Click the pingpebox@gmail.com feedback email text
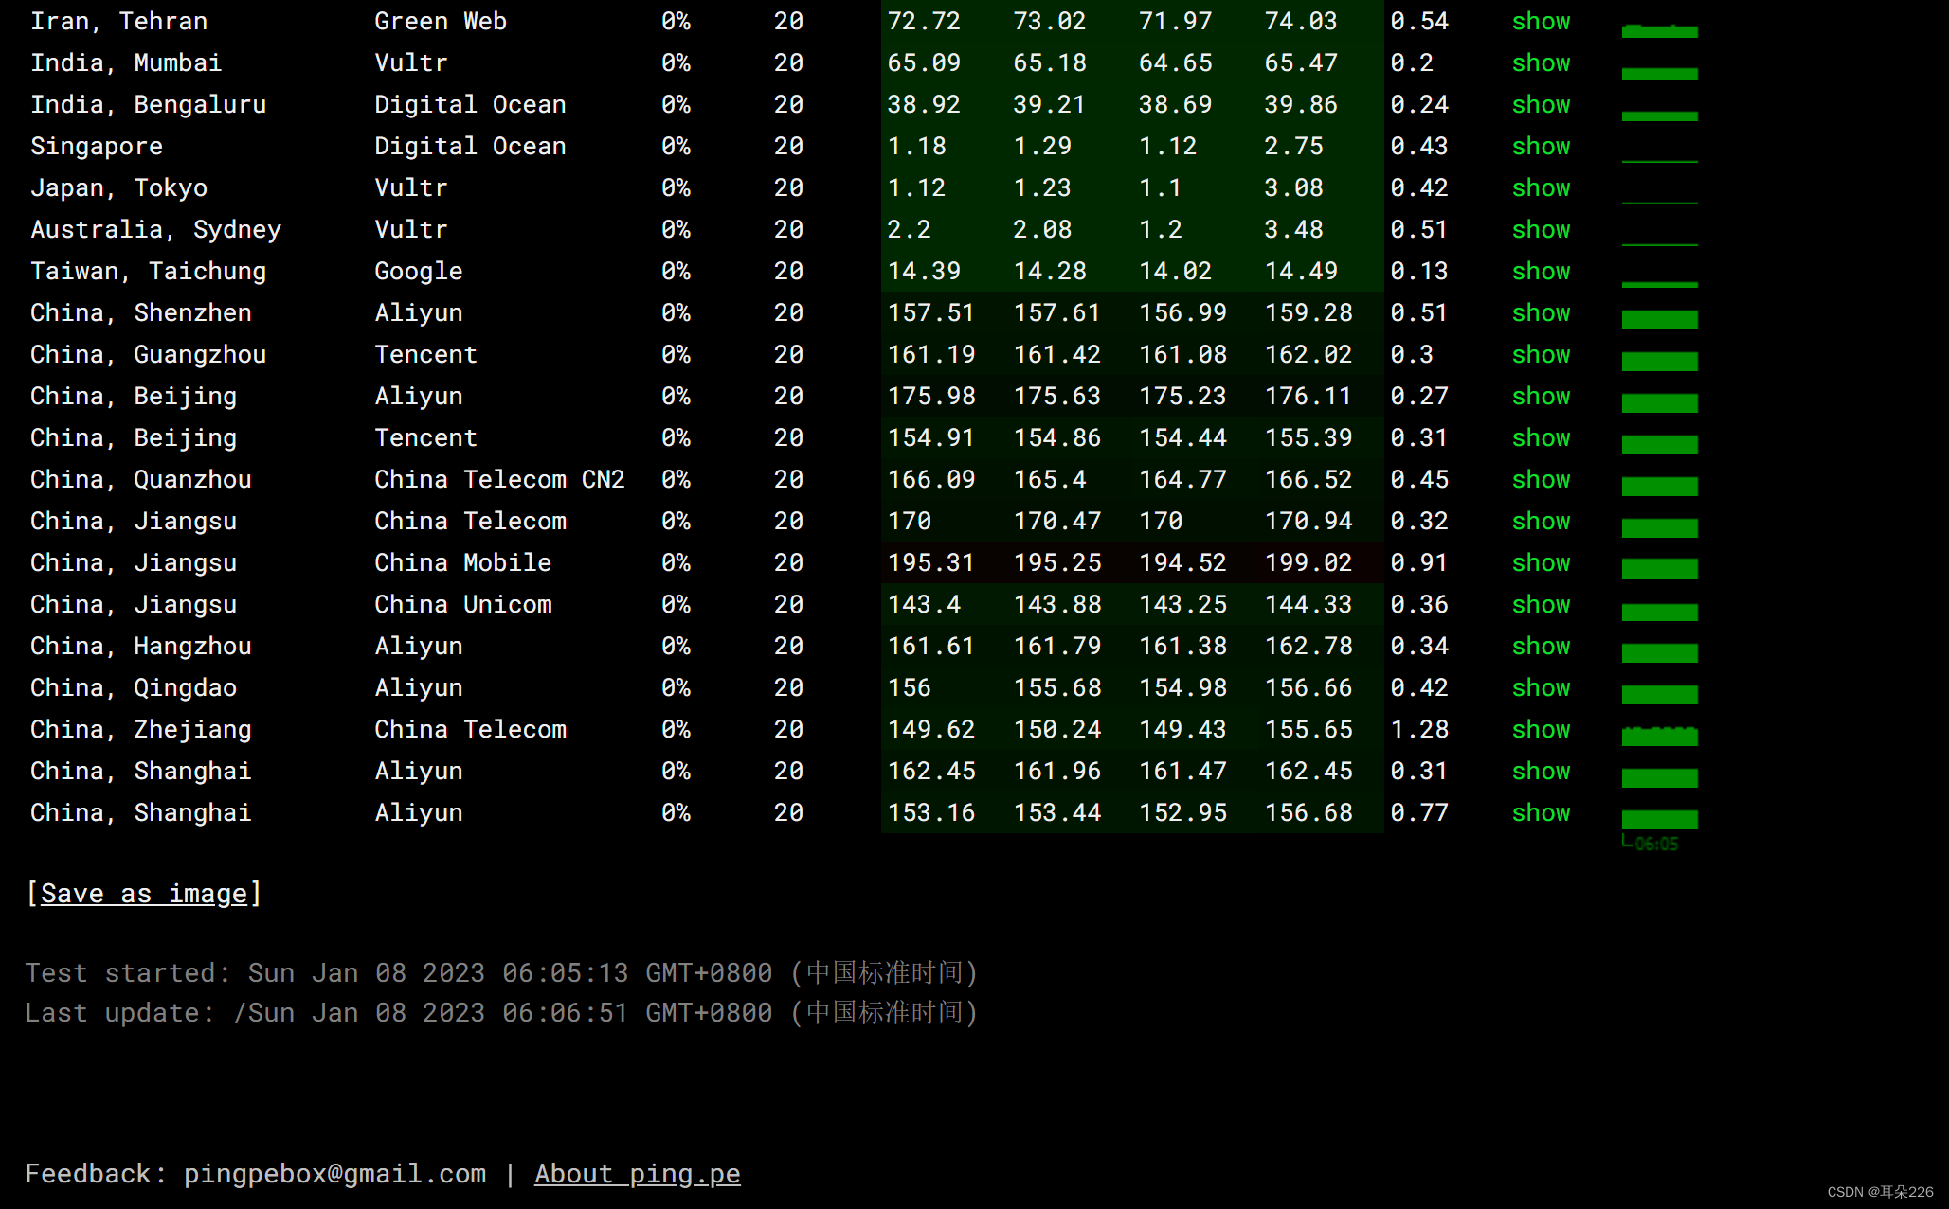 (x=334, y=1174)
